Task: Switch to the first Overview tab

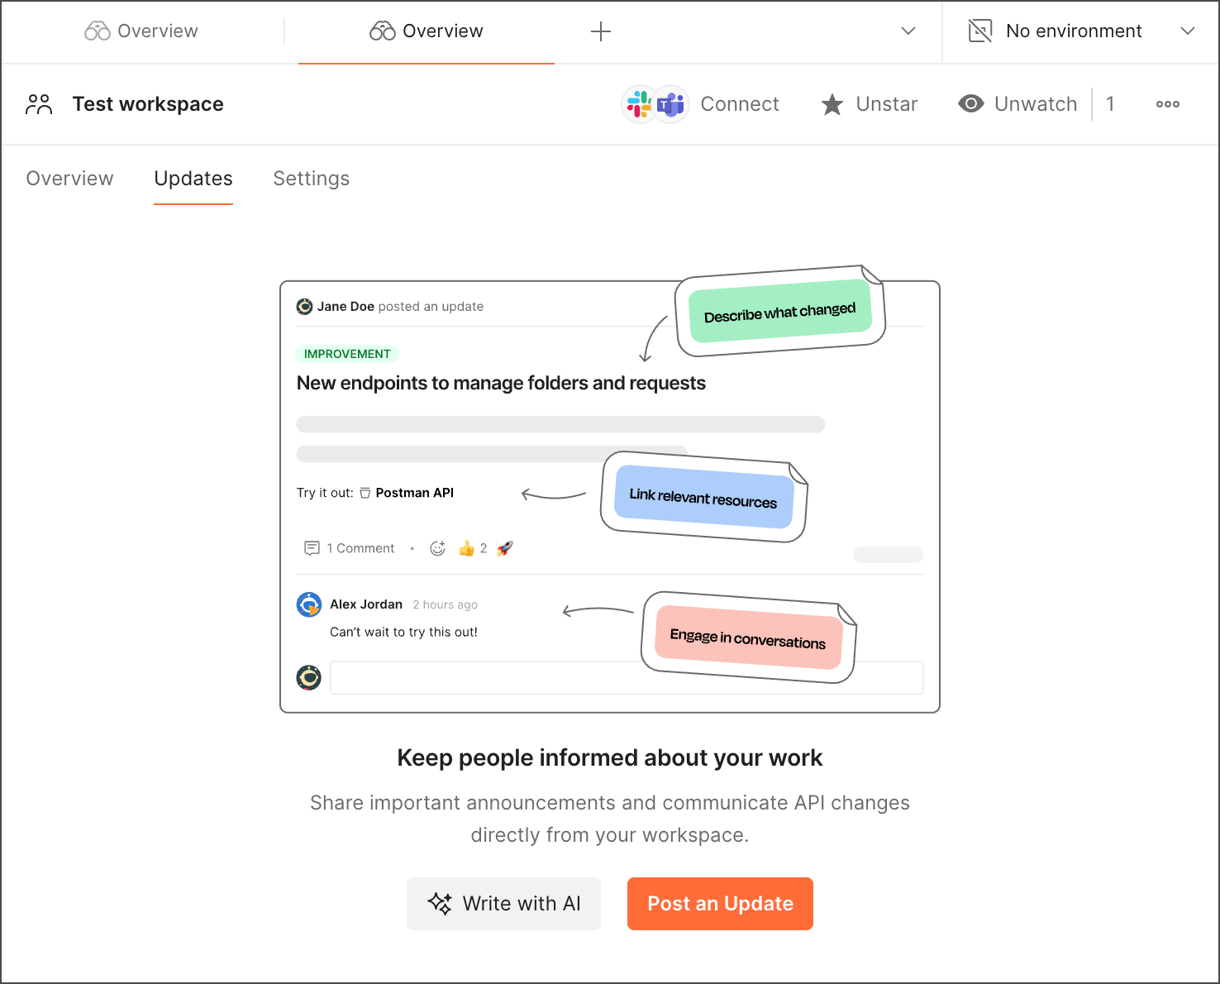Action: pyautogui.click(x=142, y=31)
